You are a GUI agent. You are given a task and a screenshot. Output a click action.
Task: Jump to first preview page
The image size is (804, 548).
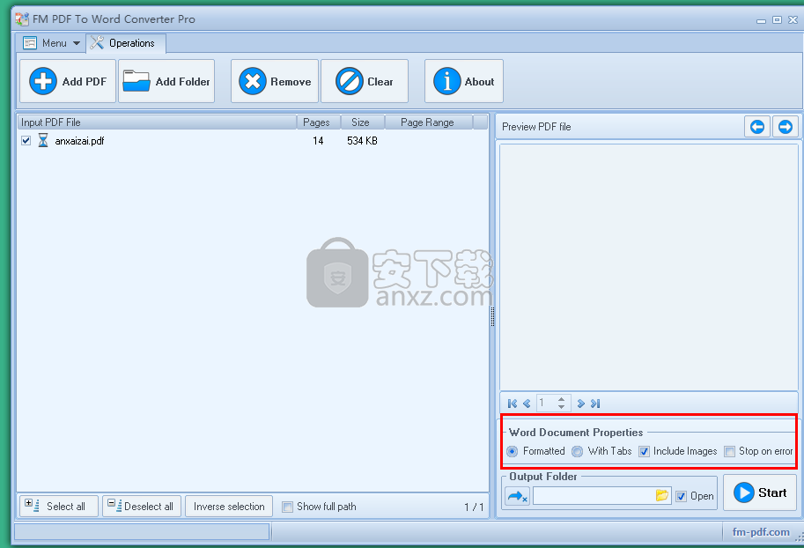click(x=512, y=404)
